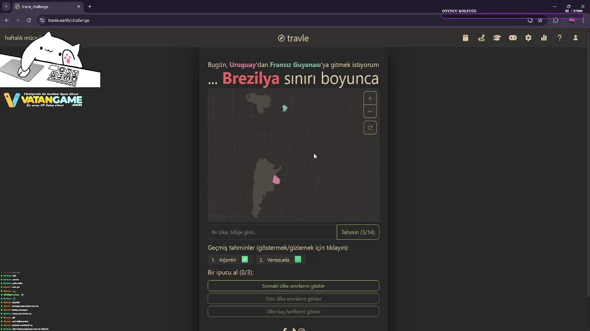This screenshot has height=331, width=590.
Task: Go back in browser history
Action: pyautogui.click(x=7, y=20)
